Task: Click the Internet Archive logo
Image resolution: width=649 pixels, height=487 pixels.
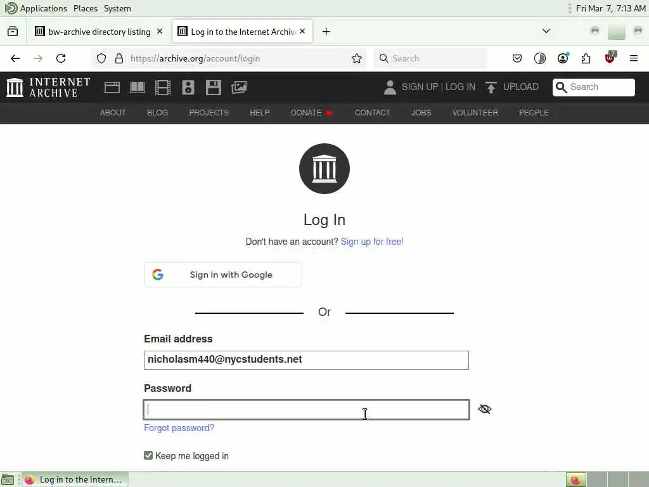Action: [48, 88]
